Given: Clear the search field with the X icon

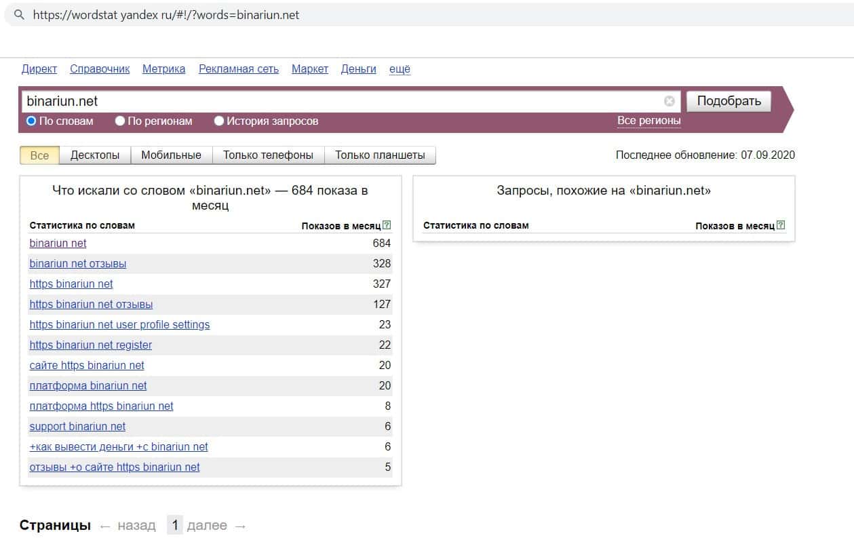Looking at the screenshot, I should (x=669, y=102).
